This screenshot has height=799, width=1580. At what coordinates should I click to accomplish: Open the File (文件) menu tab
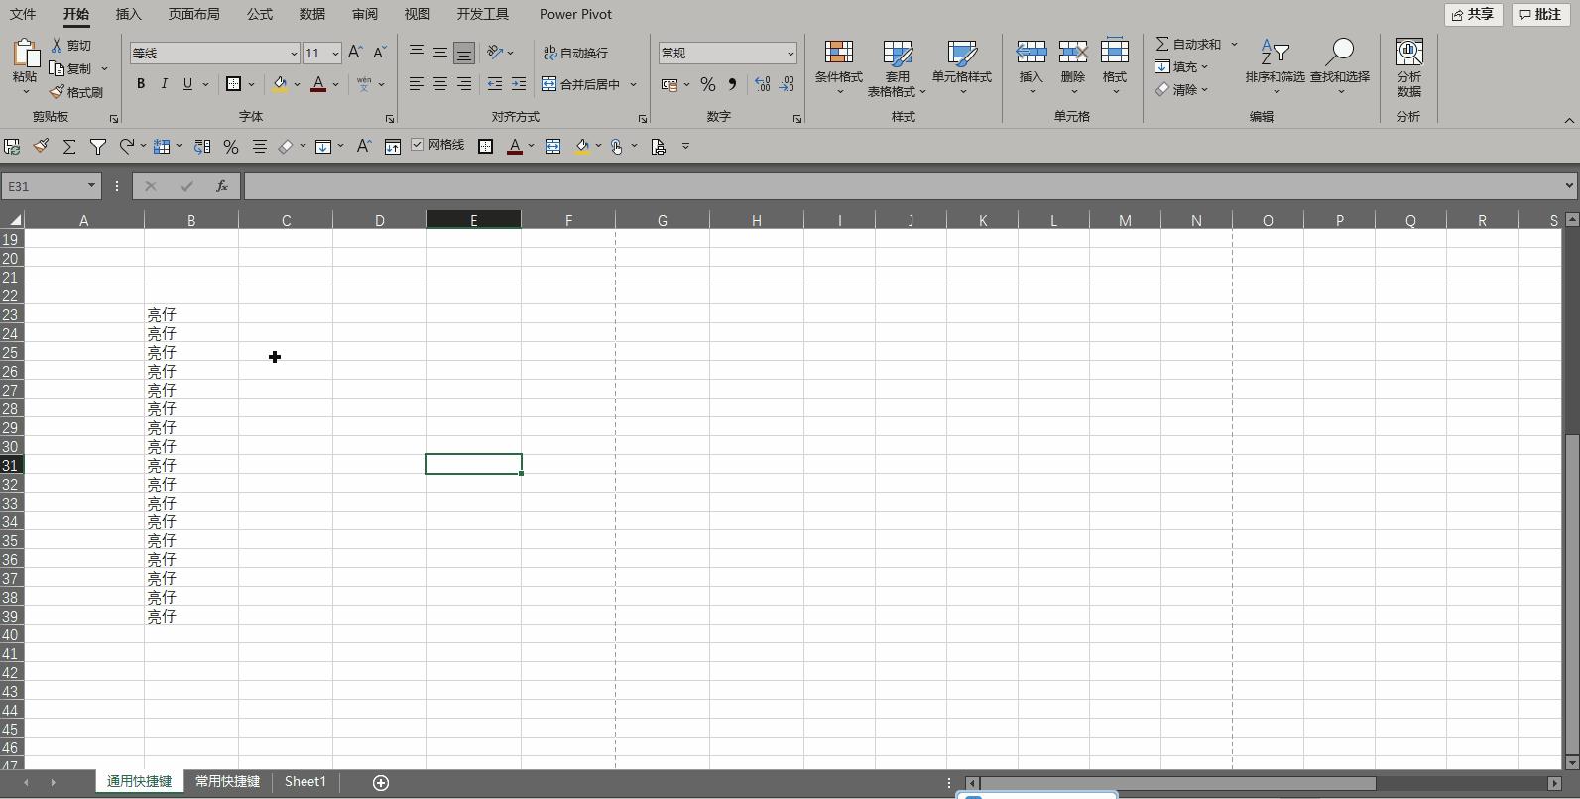pyautogui.click(x=23, y=14)
